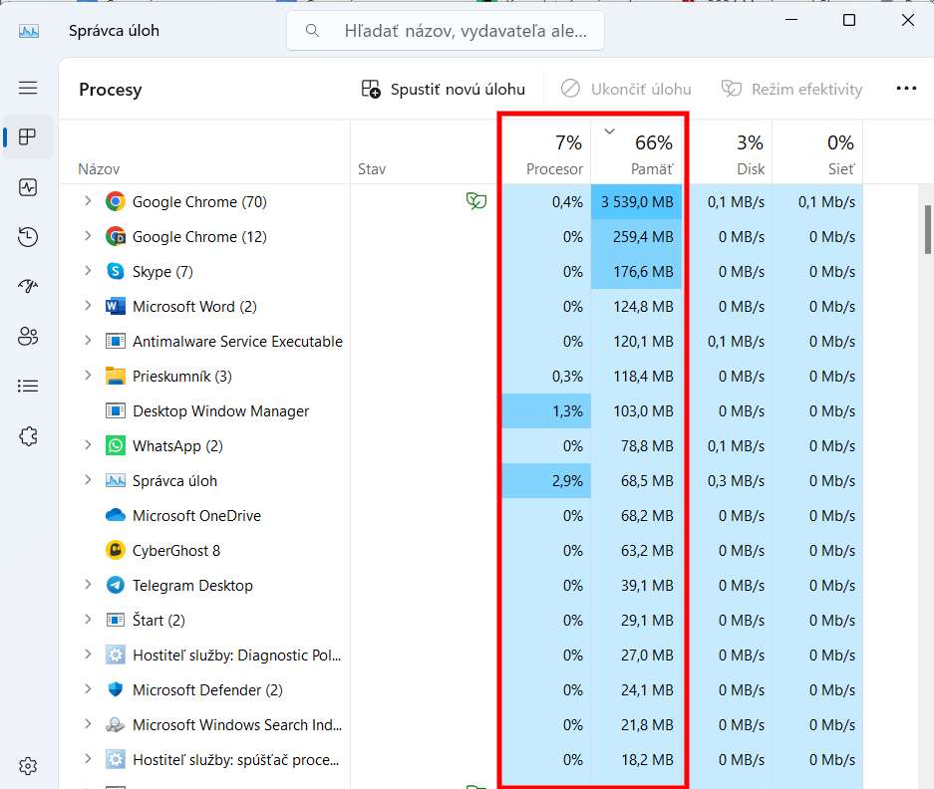Open the three-dots more options menu
934x789 pixels.
coord(906,89)
